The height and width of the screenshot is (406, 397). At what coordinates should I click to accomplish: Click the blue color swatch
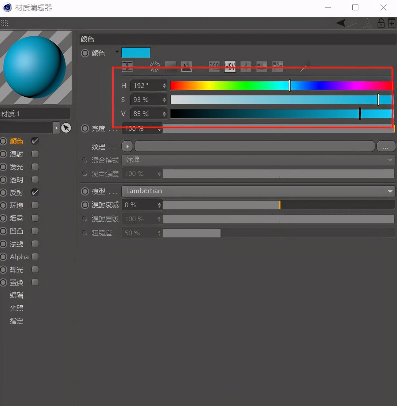(x=136, y=53)
